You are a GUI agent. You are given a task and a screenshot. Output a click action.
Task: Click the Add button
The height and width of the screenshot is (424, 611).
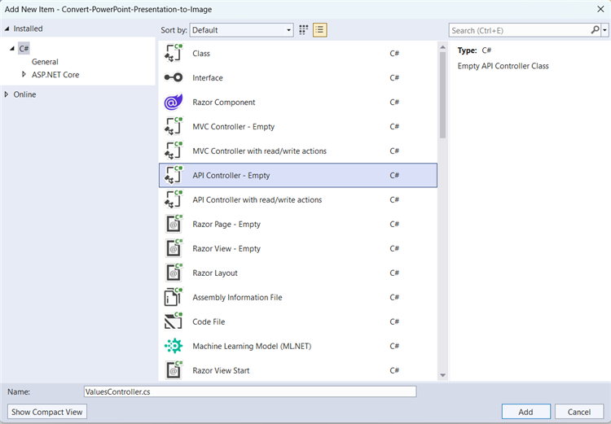pos(526,412)
